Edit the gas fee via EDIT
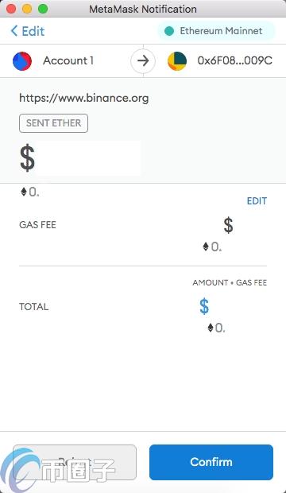 point(257,201)
